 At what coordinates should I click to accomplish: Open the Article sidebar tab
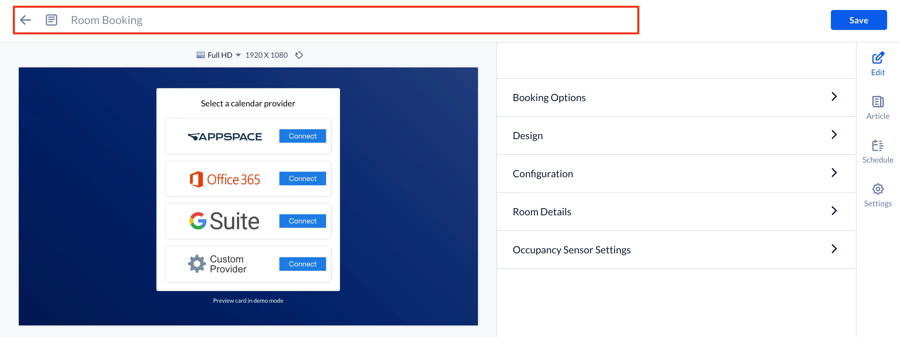pos(877,107)
